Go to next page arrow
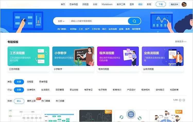This screenshot has height=122, width=193. [184, 100]
